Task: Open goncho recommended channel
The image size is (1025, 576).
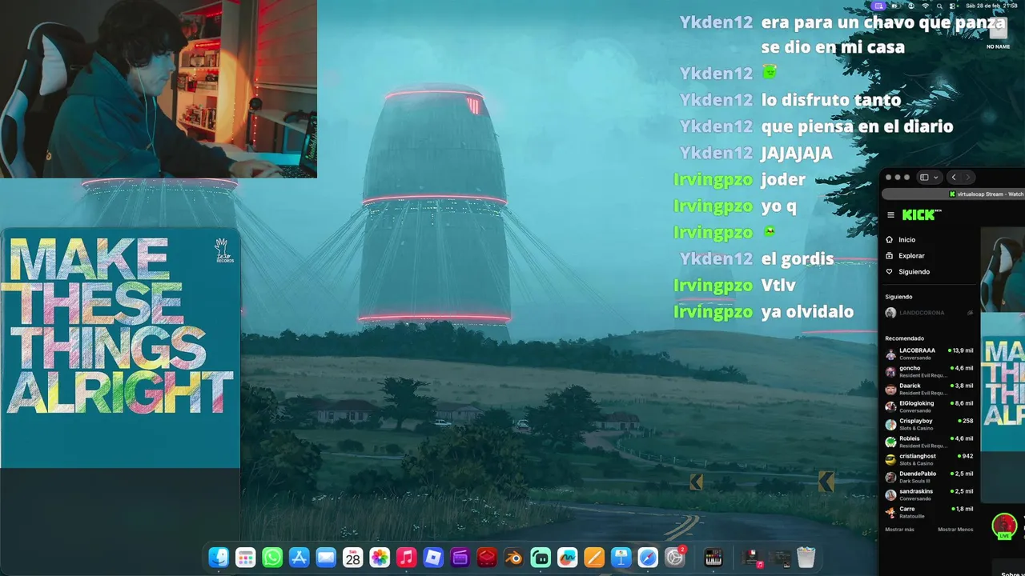Action: point(929,371)
